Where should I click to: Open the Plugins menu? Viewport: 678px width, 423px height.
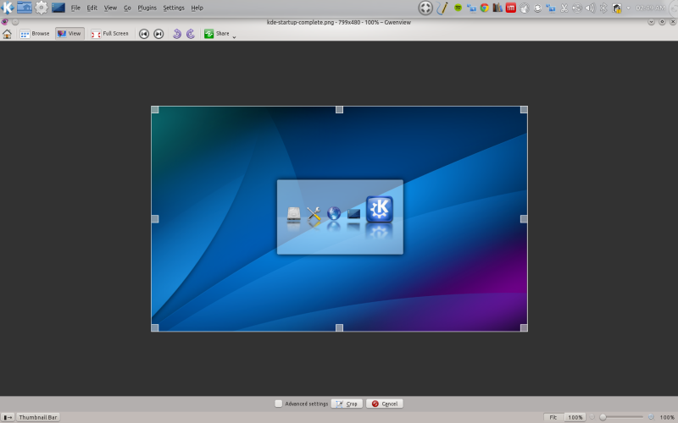[x=147, y=8]
